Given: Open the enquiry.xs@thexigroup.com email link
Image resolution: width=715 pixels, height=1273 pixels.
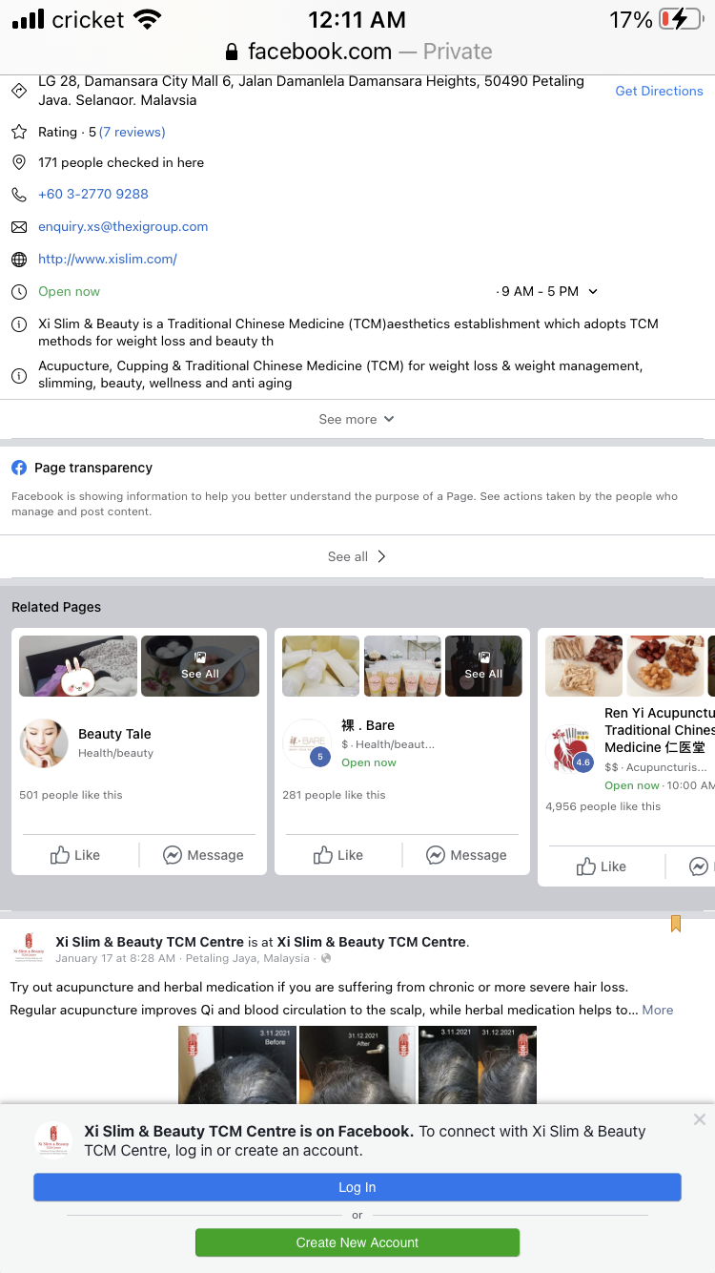Looking at the screenshot, I should click(x=123, y=226).
